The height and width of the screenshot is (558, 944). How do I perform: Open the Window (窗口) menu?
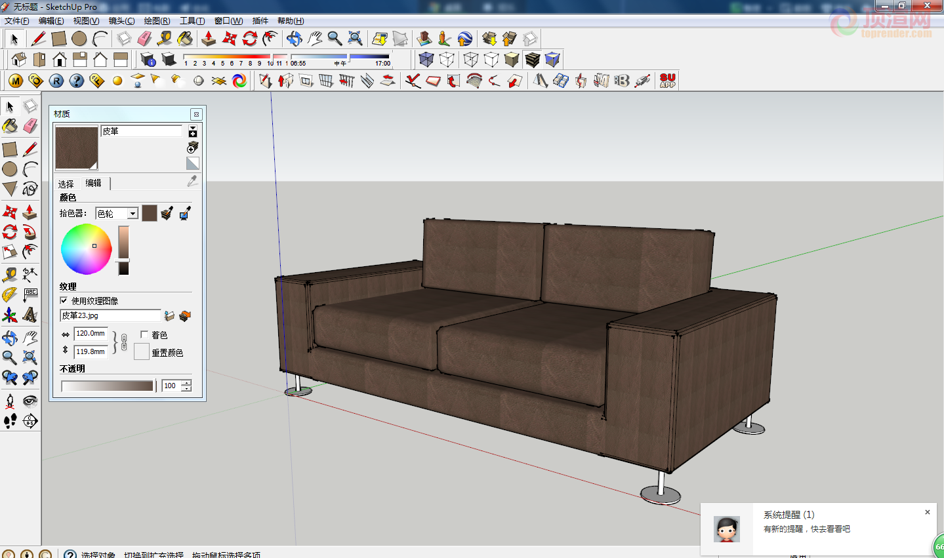(228, 21)
